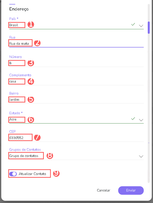Click the Cancelar button
The height and width of the screenshot is (203, 153).
coord(103,190)
